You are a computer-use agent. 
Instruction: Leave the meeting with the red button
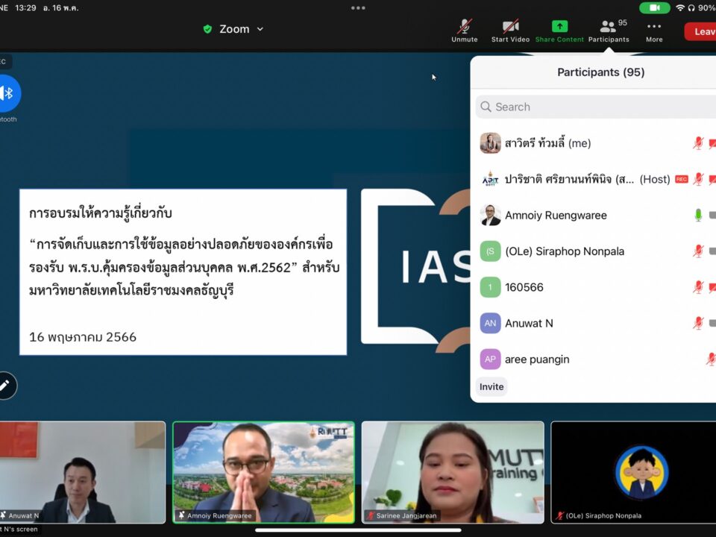point(700,31)
